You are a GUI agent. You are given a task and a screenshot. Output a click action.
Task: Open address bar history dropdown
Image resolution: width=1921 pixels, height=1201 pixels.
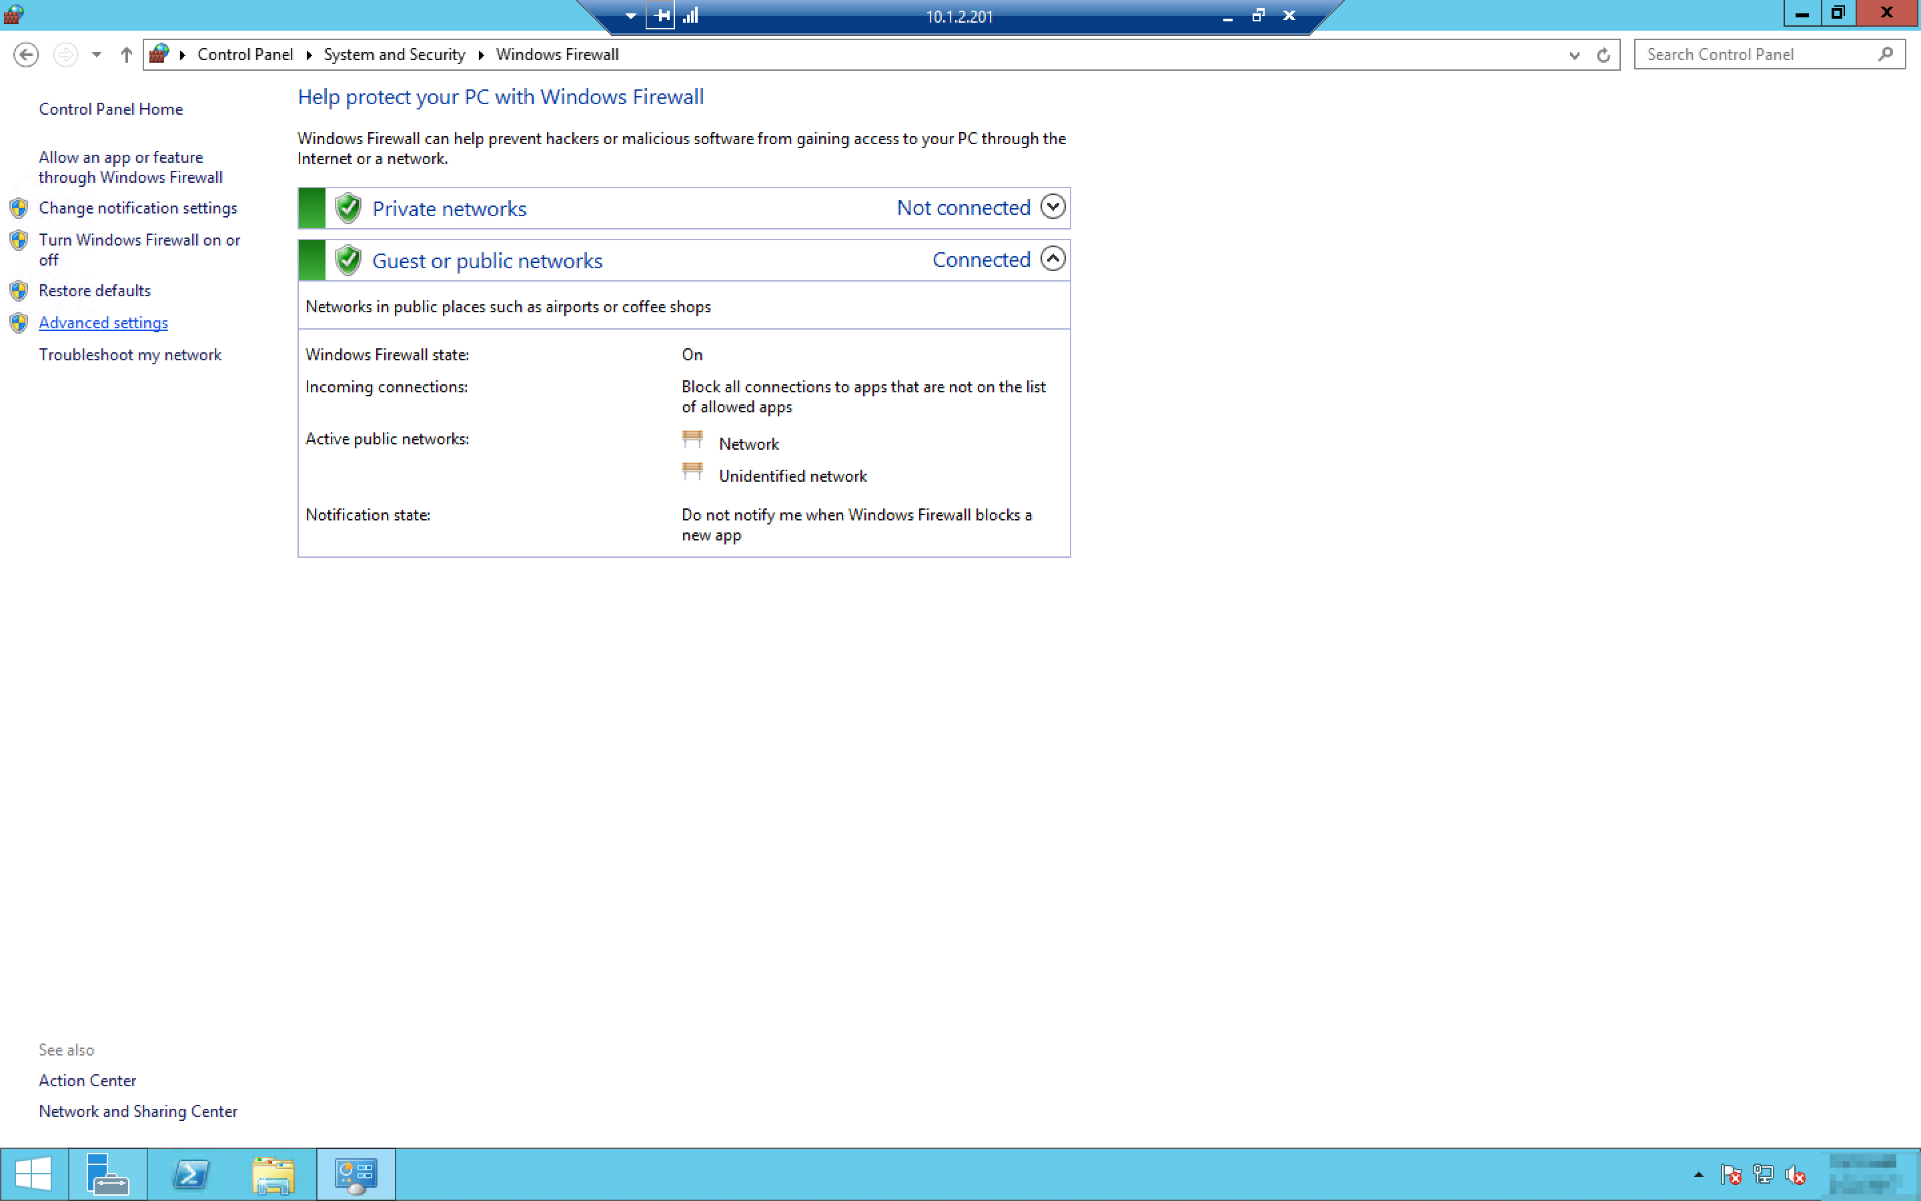(x=1574, y=55)
